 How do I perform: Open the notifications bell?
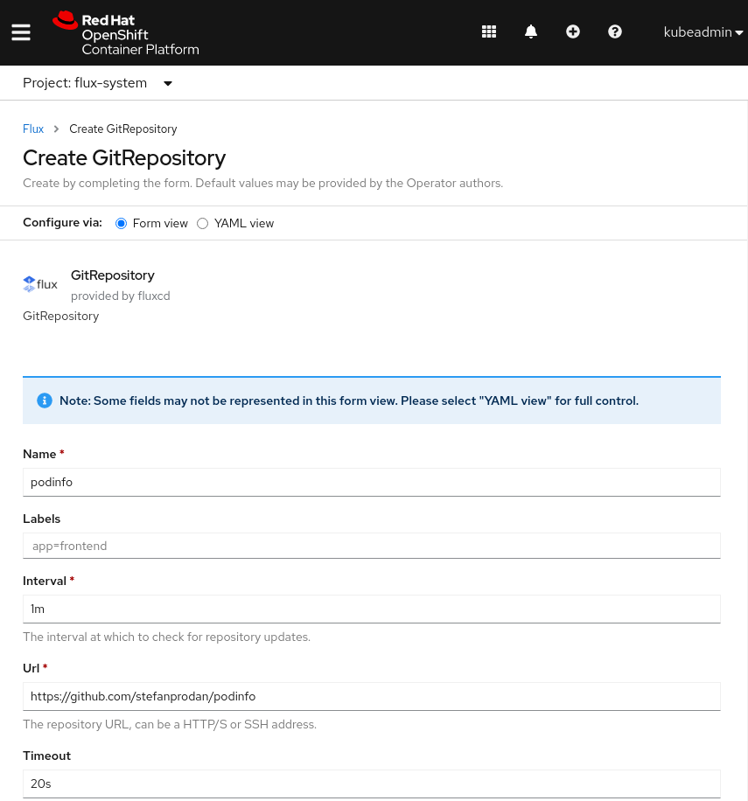[x=531, y=32]
